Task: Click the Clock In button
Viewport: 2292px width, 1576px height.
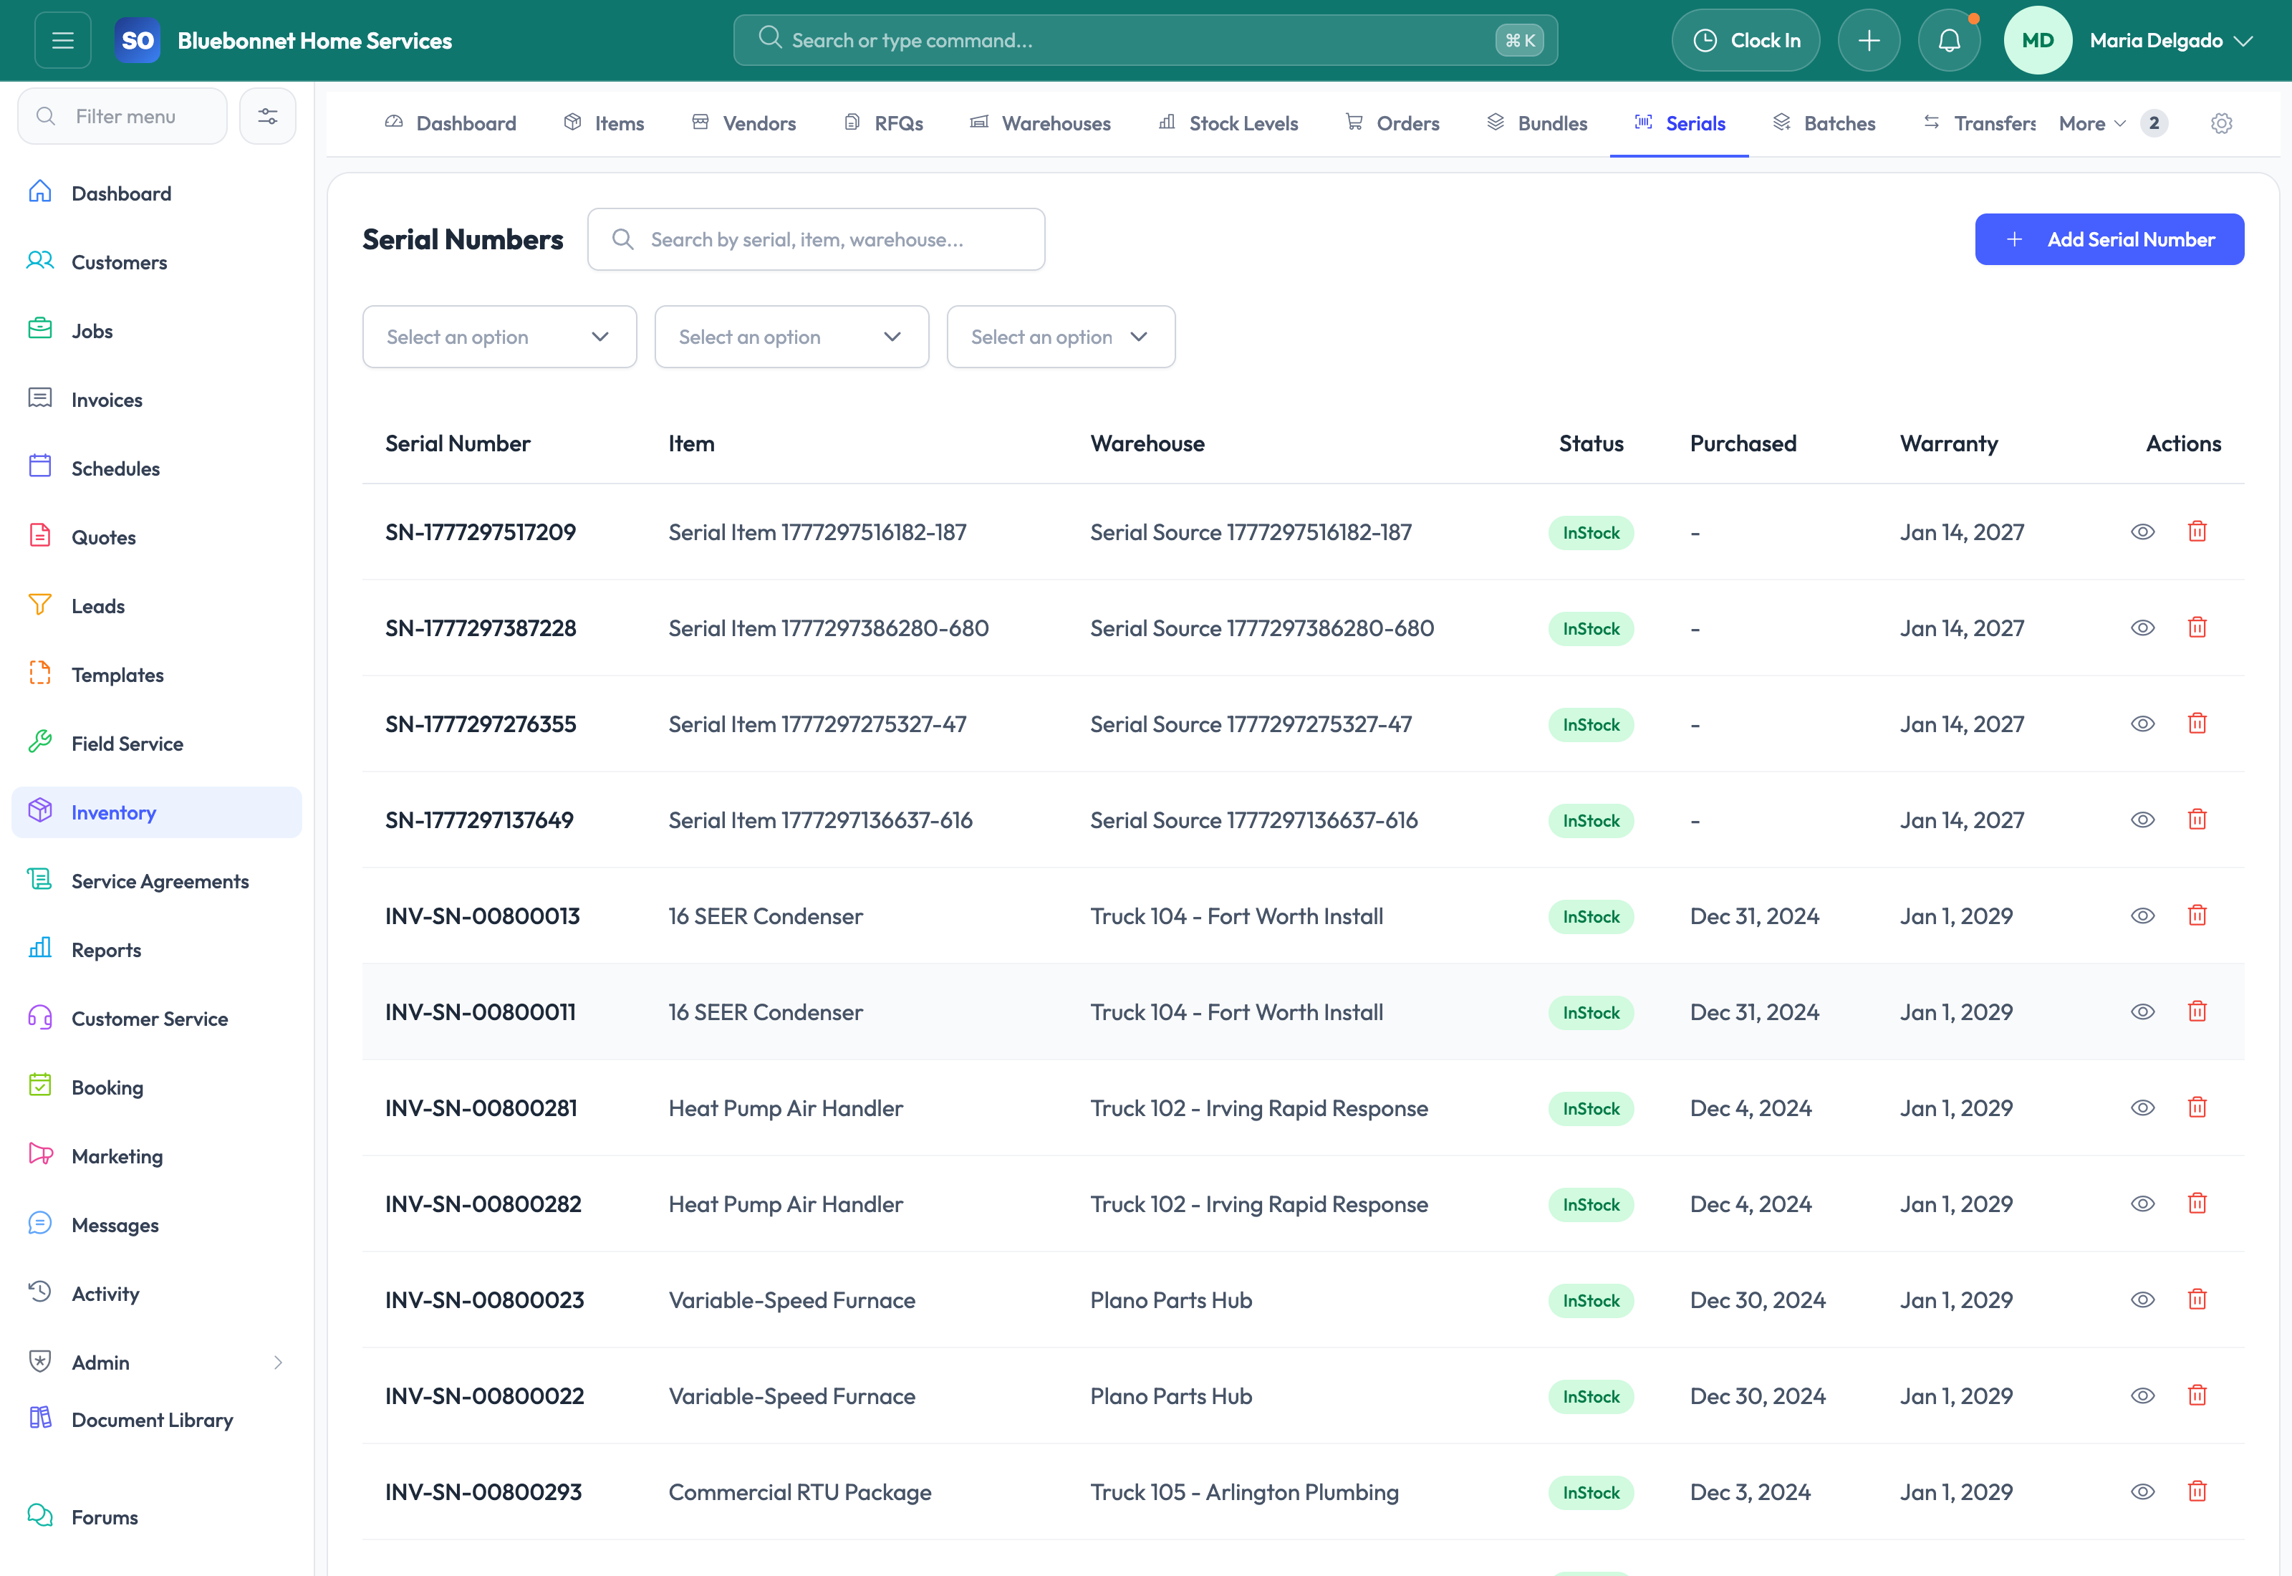Action: (x=1746, y=41)
